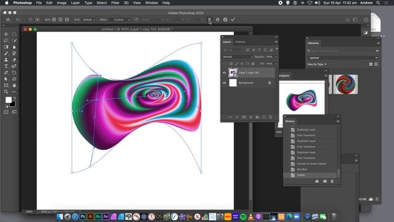Click the background color swatch

12,104
